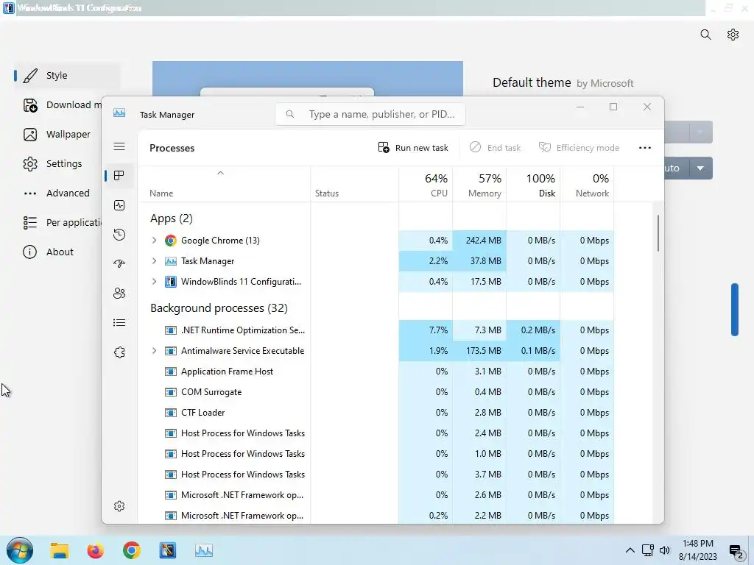Image resolution: width=754 pixels, height=565 pixels.
Task: Sort processes by Disk column
Action: pyautogui.click(x=533, y=185)
